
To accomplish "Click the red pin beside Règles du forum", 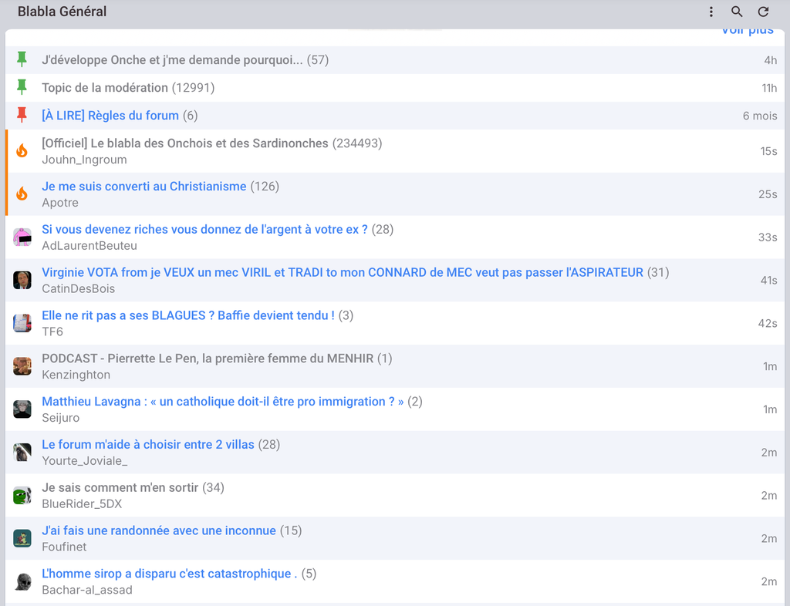I will coord(22,115).
